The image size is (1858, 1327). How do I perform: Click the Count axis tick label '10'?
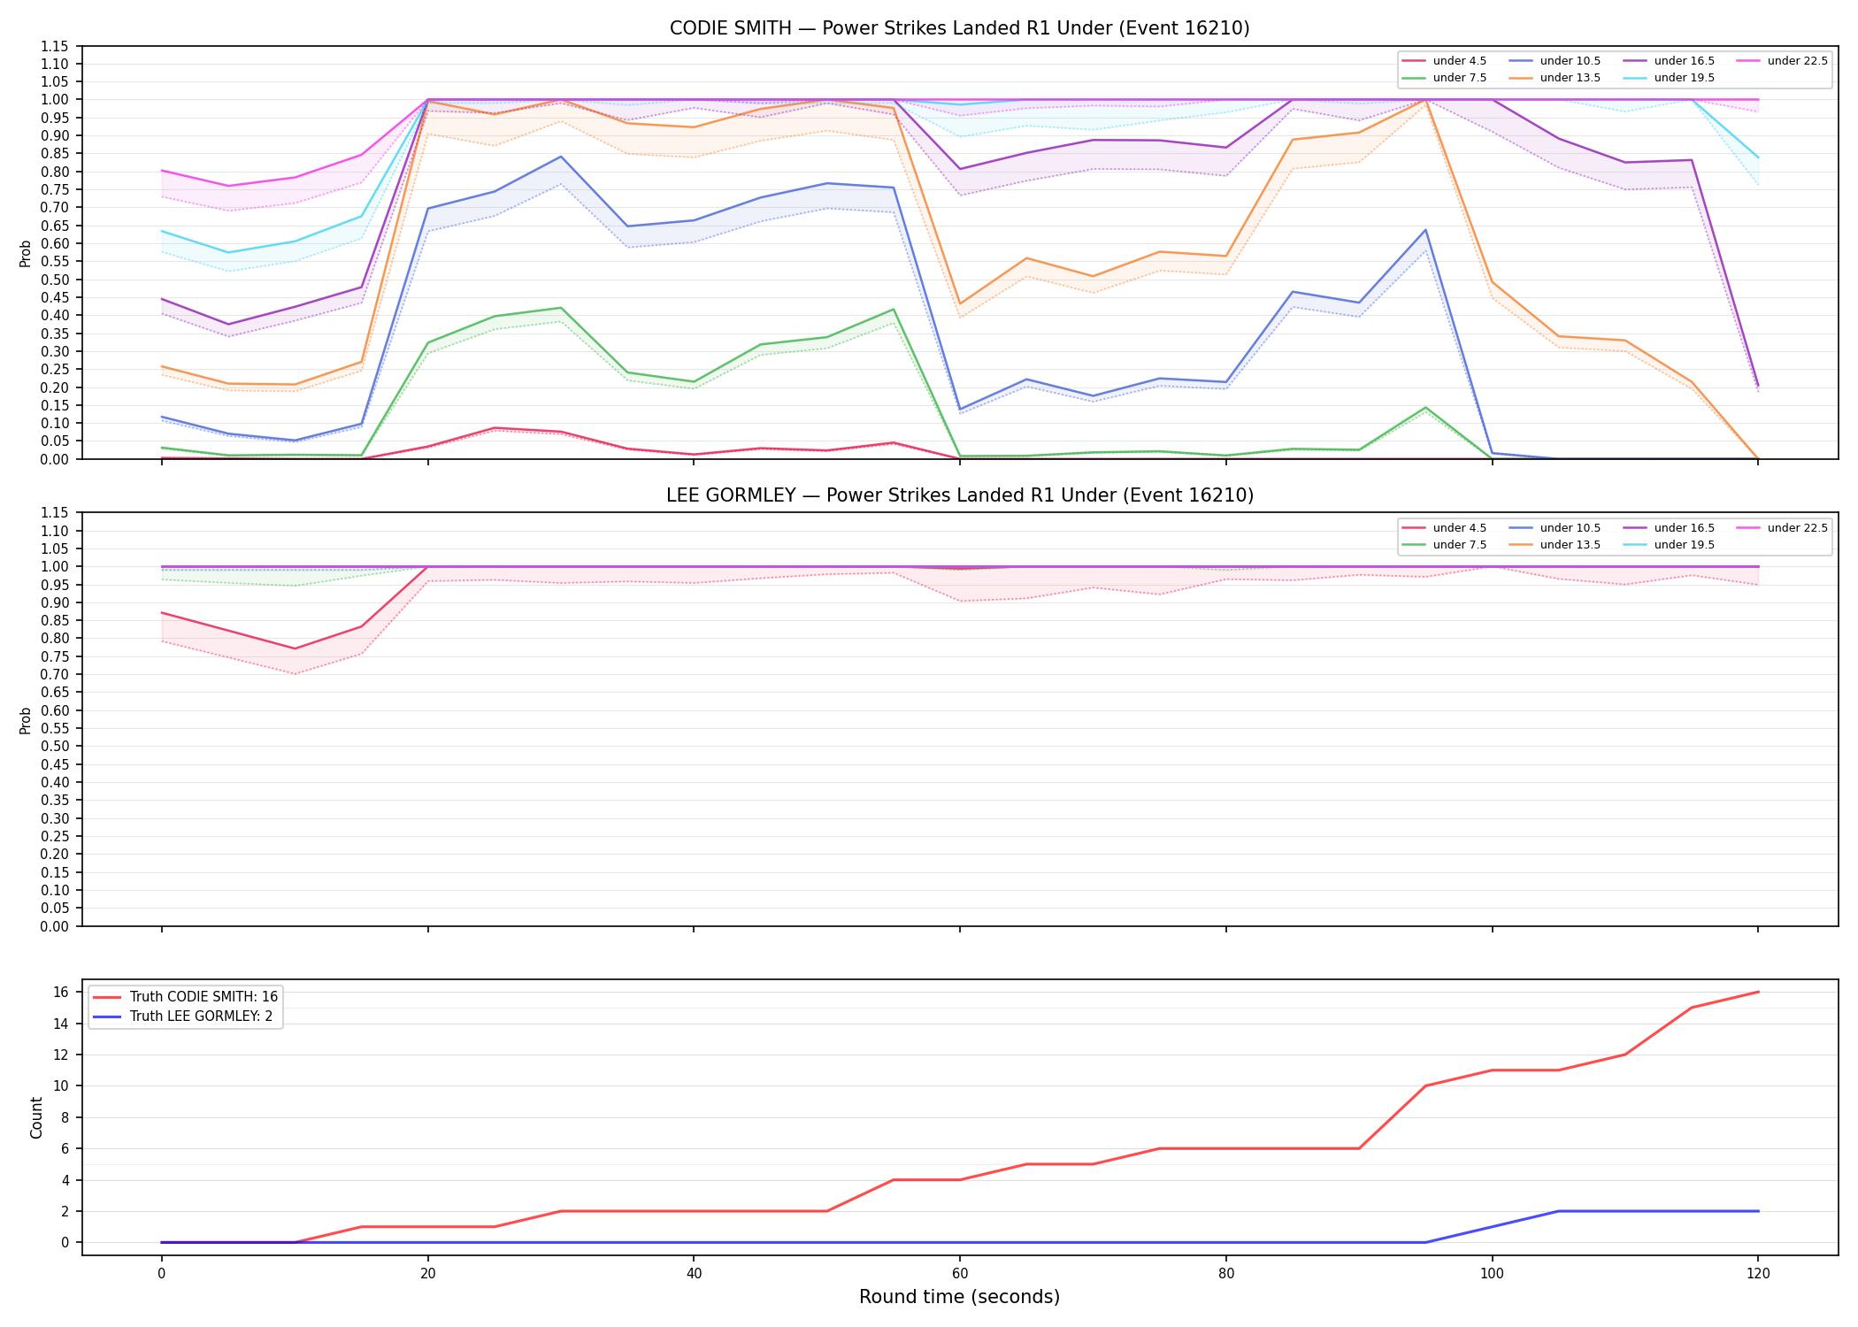(x=61, y=1086)
